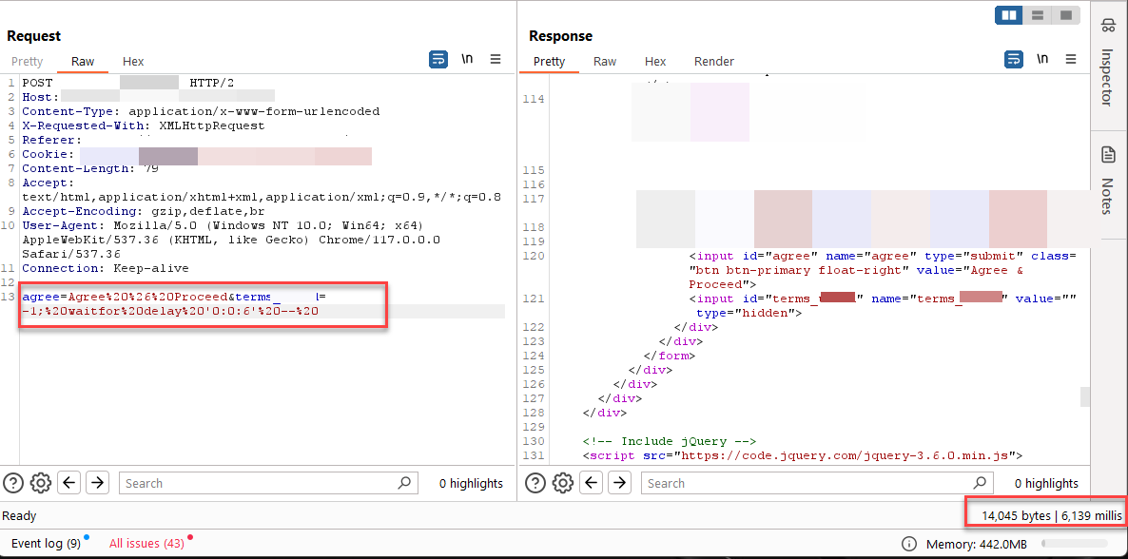This screenshot has width=1128, height=559.
Task: Click the Ready status text
Action: (19, 515)
